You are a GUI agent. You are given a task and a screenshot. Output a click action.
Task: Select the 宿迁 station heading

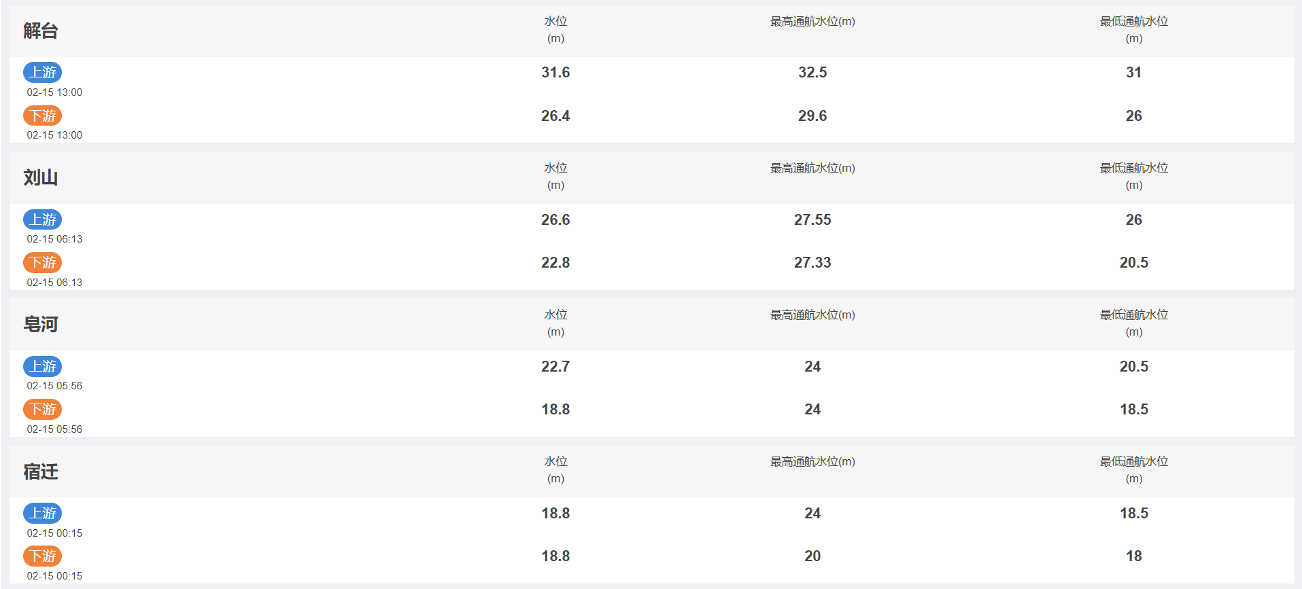tap(41, 471)
